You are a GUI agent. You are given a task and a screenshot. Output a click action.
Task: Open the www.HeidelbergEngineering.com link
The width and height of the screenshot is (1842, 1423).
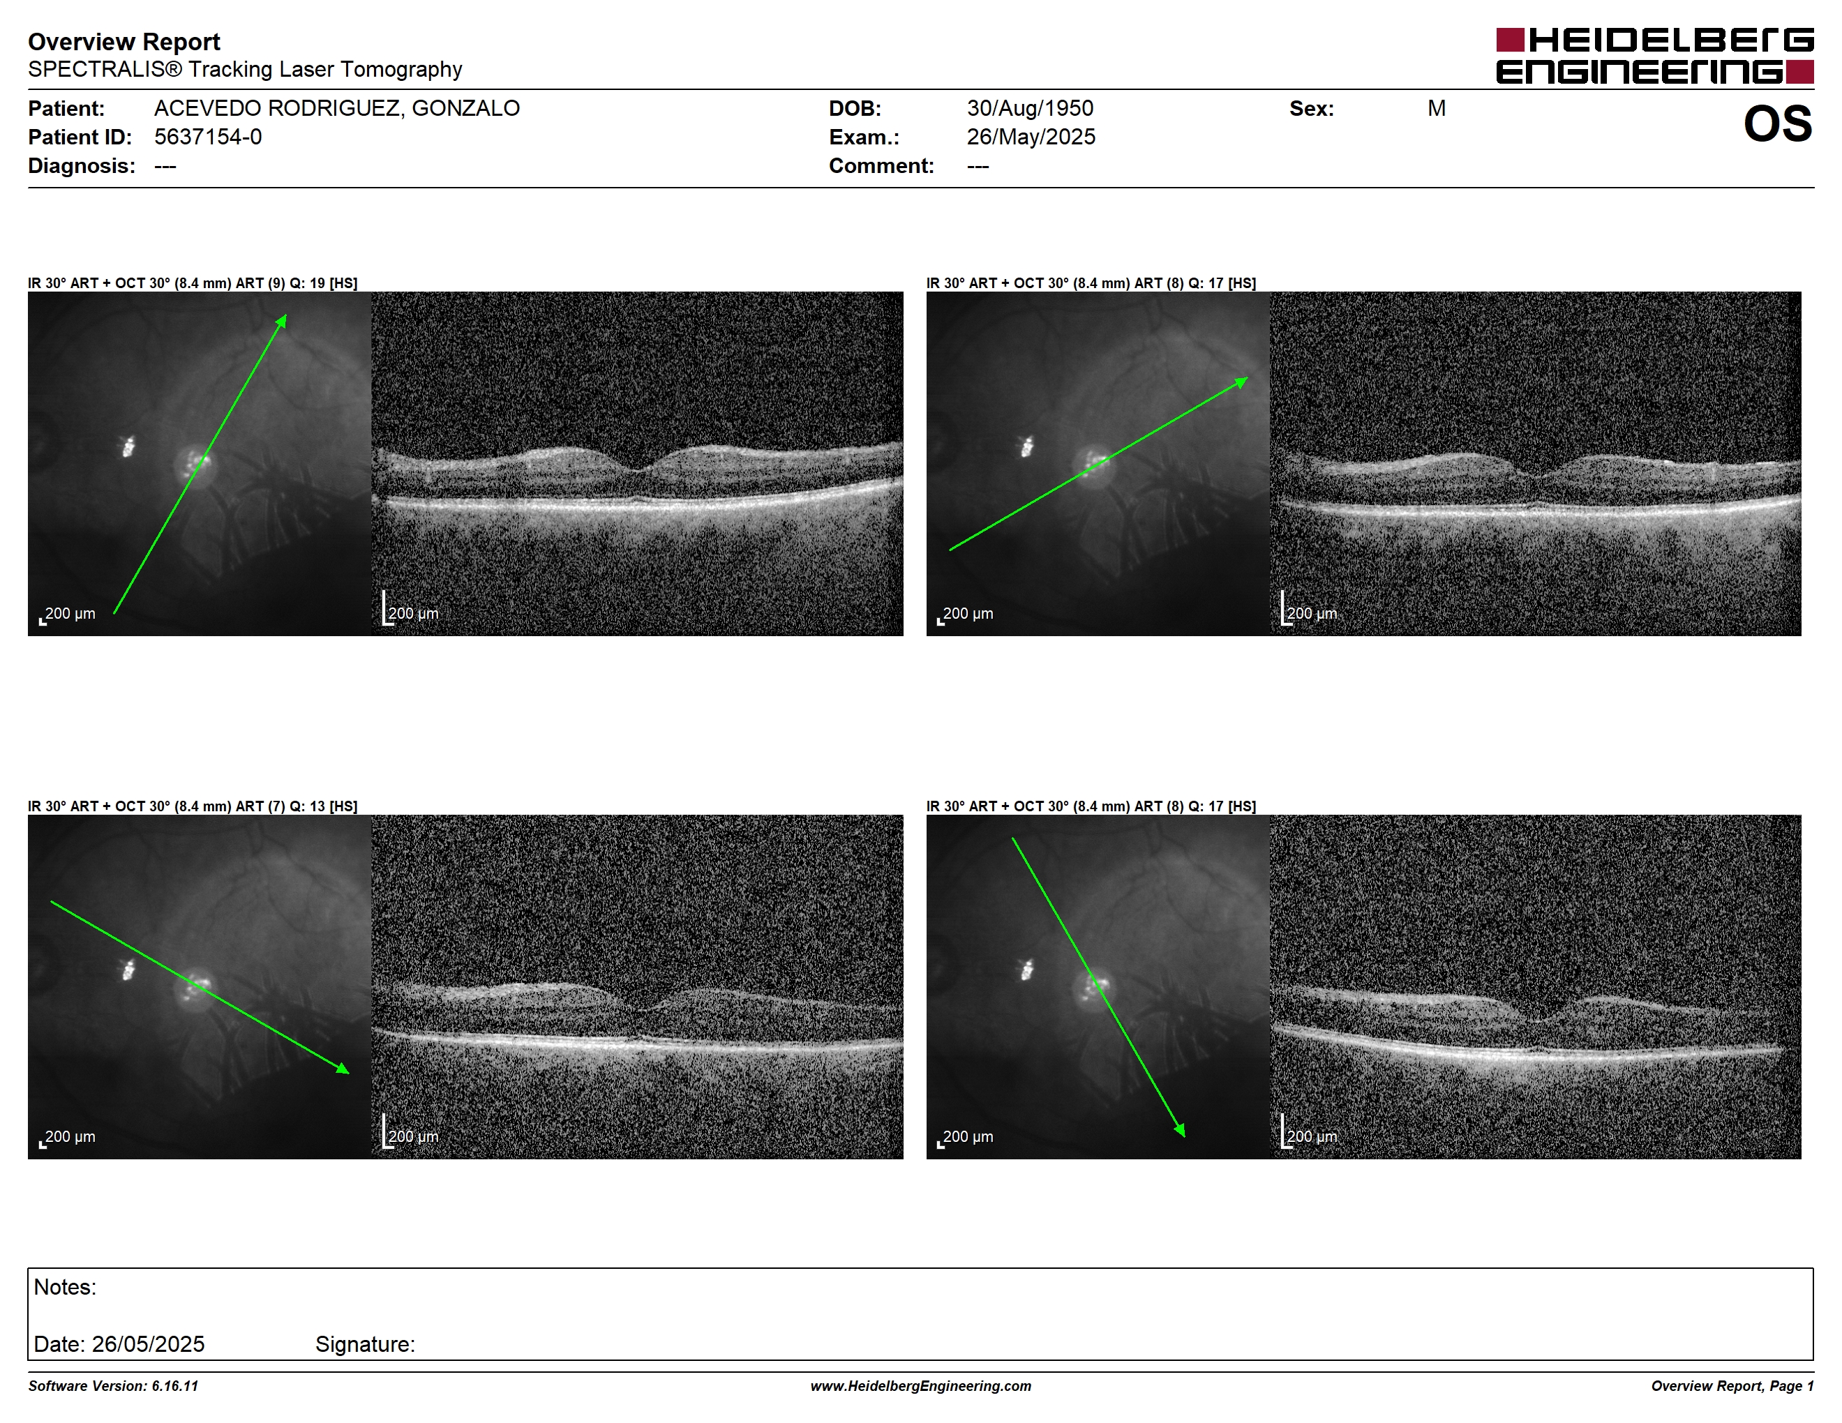[x=921, y=1386]
